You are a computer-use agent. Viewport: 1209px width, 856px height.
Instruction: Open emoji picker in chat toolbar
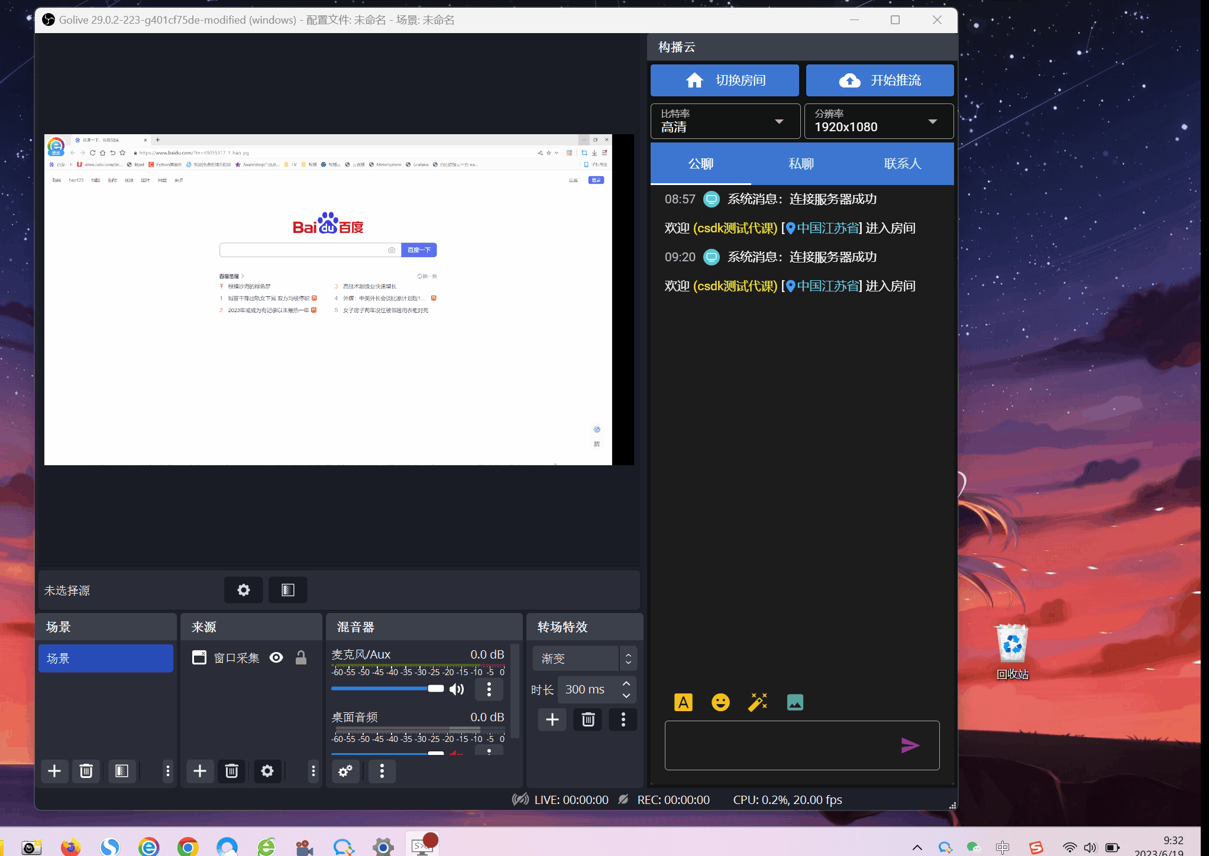720,702
